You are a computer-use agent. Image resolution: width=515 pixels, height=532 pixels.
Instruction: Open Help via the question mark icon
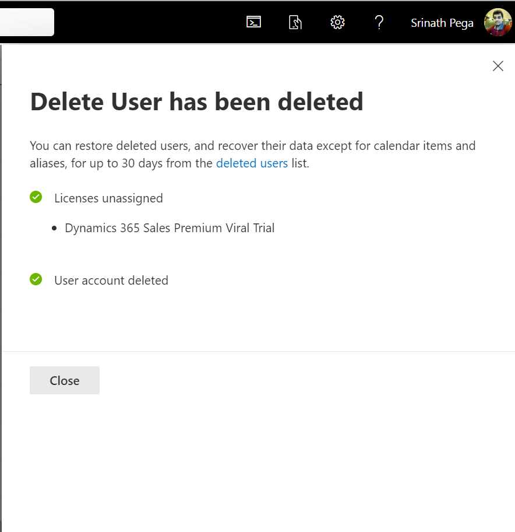(379, 22)
